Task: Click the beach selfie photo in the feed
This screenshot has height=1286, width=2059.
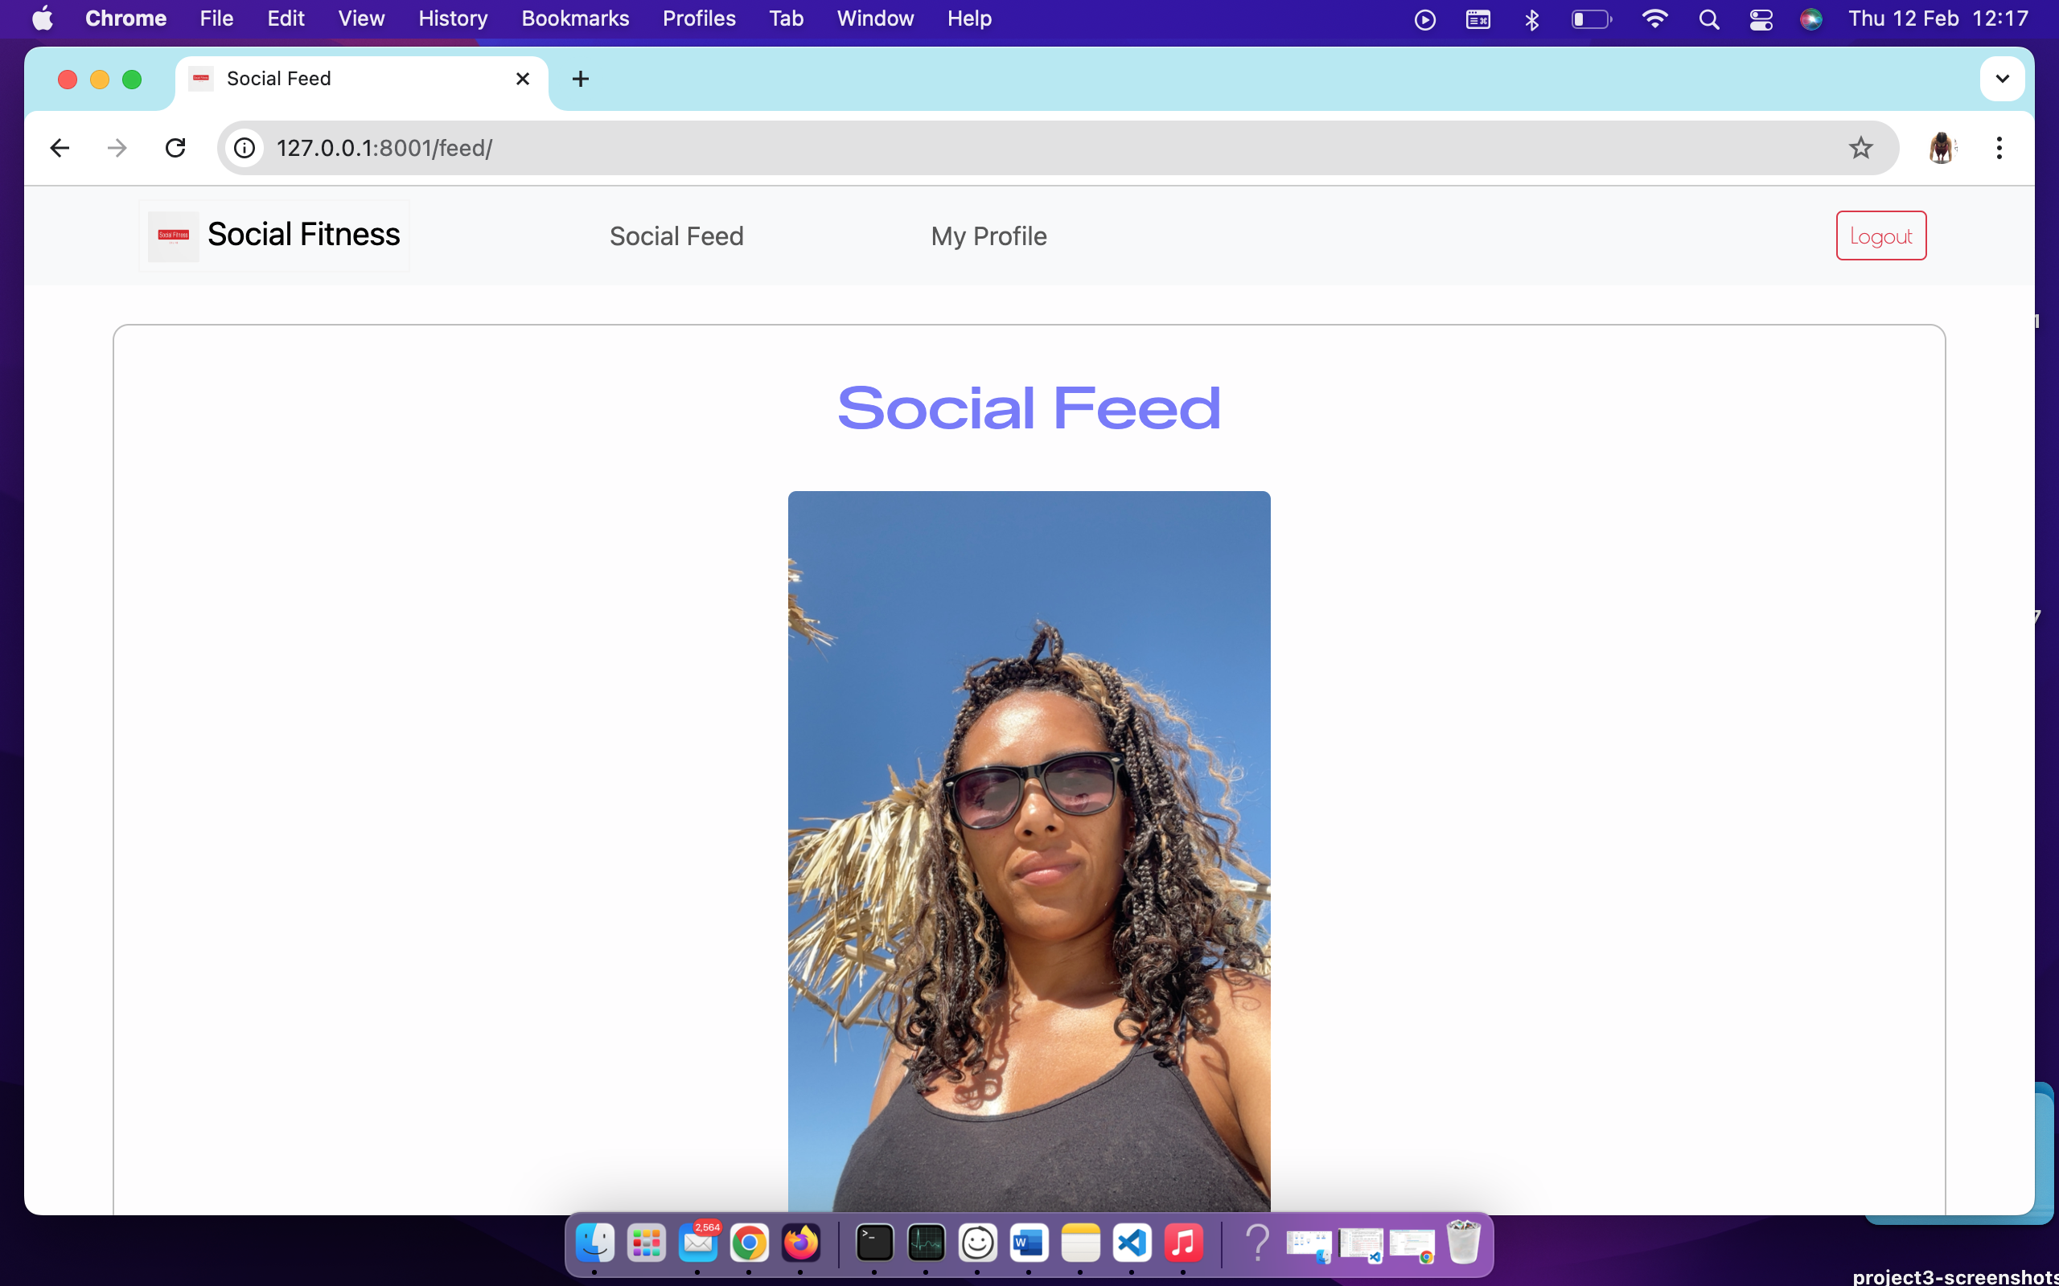Action: click(1028, 850)
